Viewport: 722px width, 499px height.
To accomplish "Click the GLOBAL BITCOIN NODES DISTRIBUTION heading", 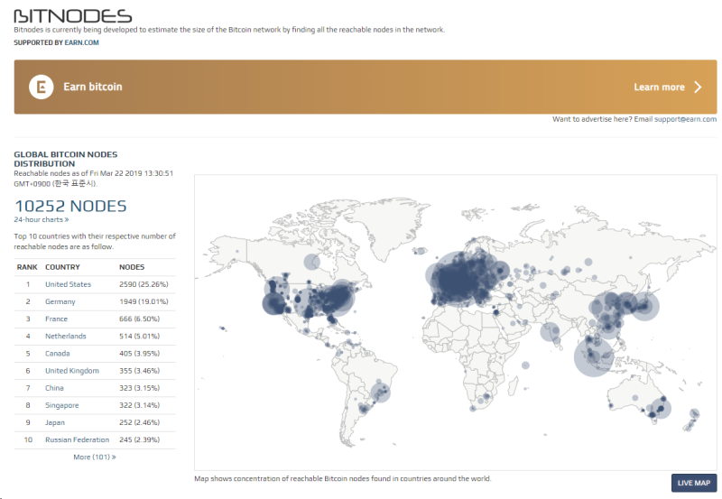I will point(65,159).
